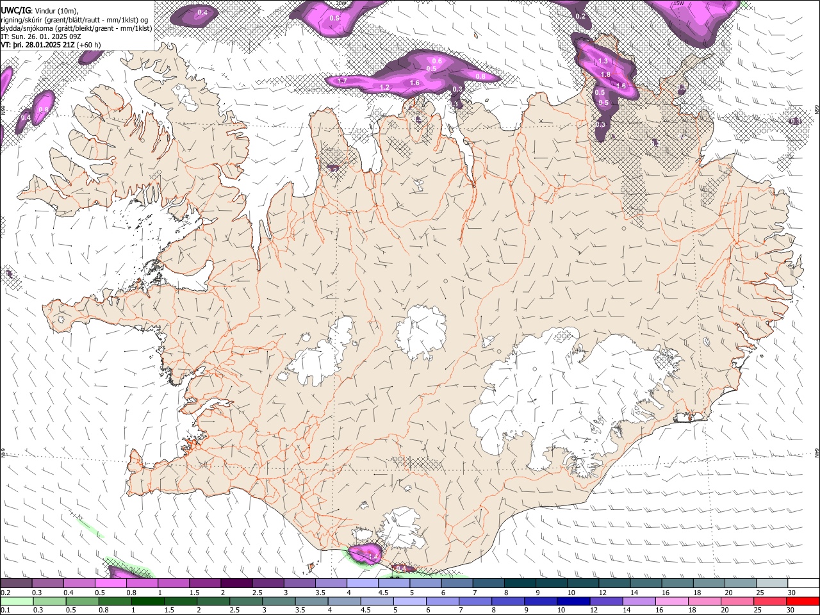The width and height of the screenshot is (820, 615).
Task: Click the 0.6 snowfall value on the map
Action: 437,61
